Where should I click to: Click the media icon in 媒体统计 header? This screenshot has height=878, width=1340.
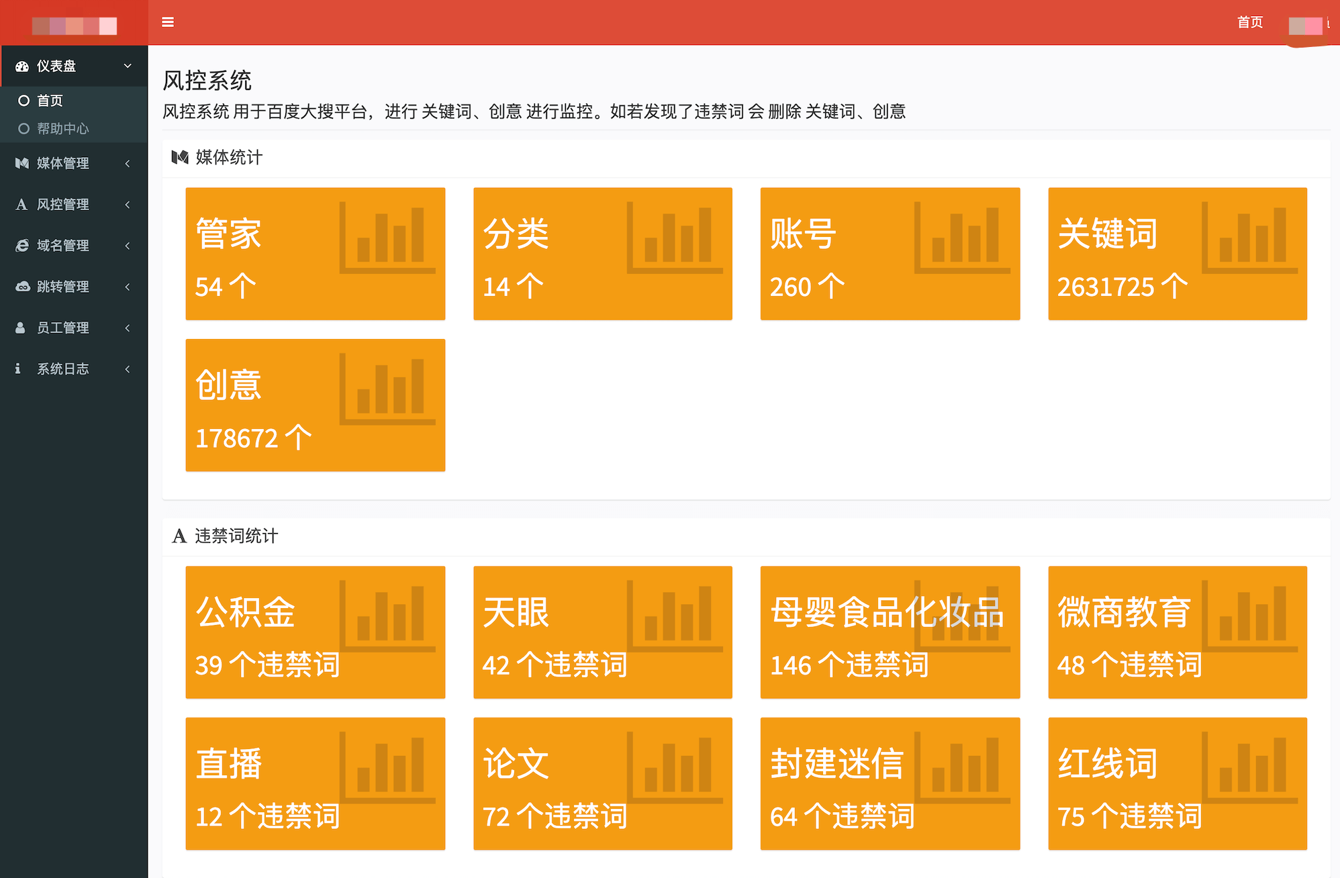coord(180,157)
